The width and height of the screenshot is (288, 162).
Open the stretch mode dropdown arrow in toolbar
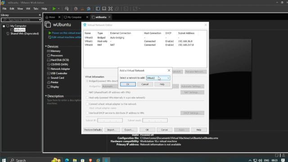139,9
